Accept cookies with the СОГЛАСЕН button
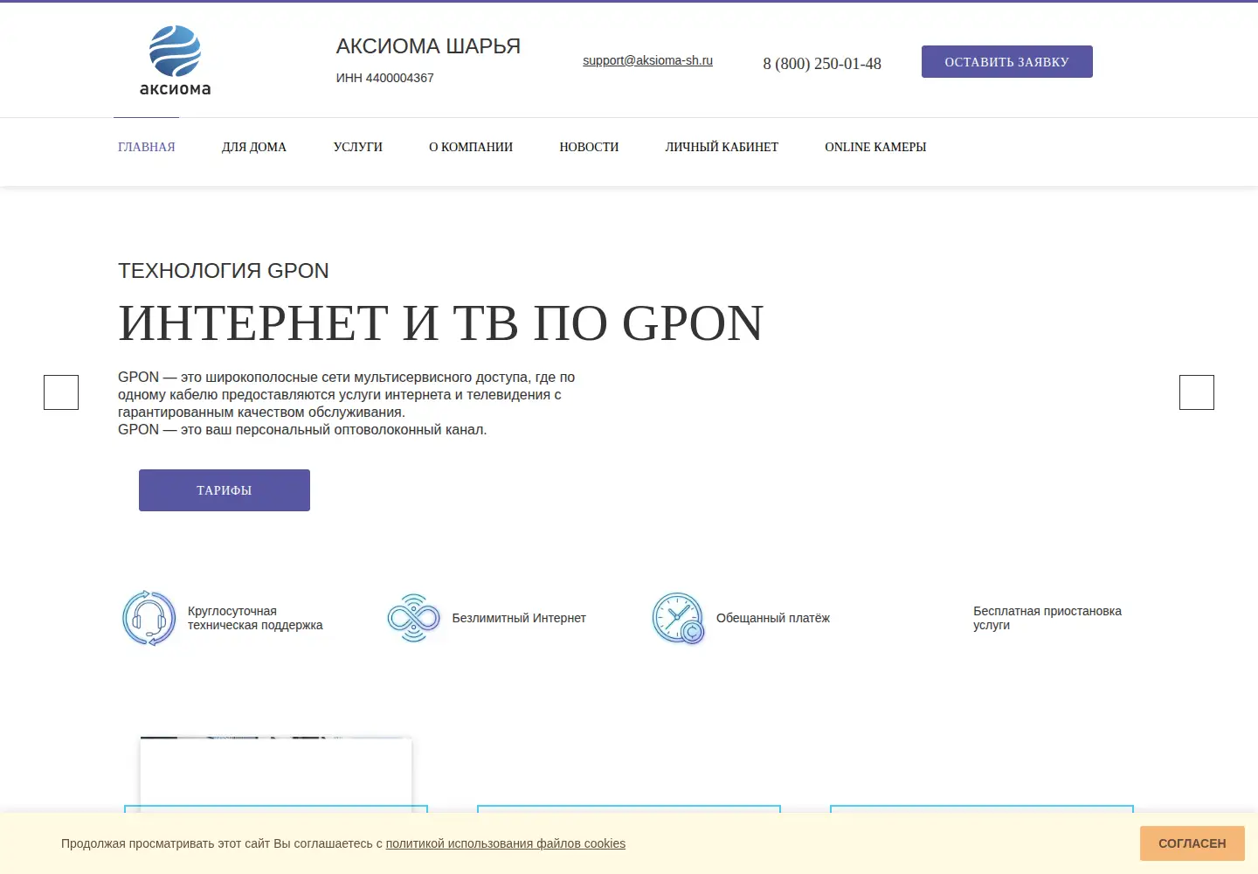1258x874 pixels. pos(1192,843)
